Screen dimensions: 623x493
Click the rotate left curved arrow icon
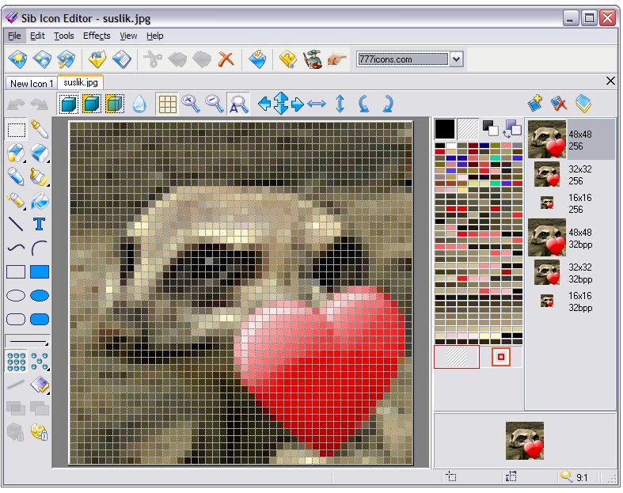[x=363, y=104]
